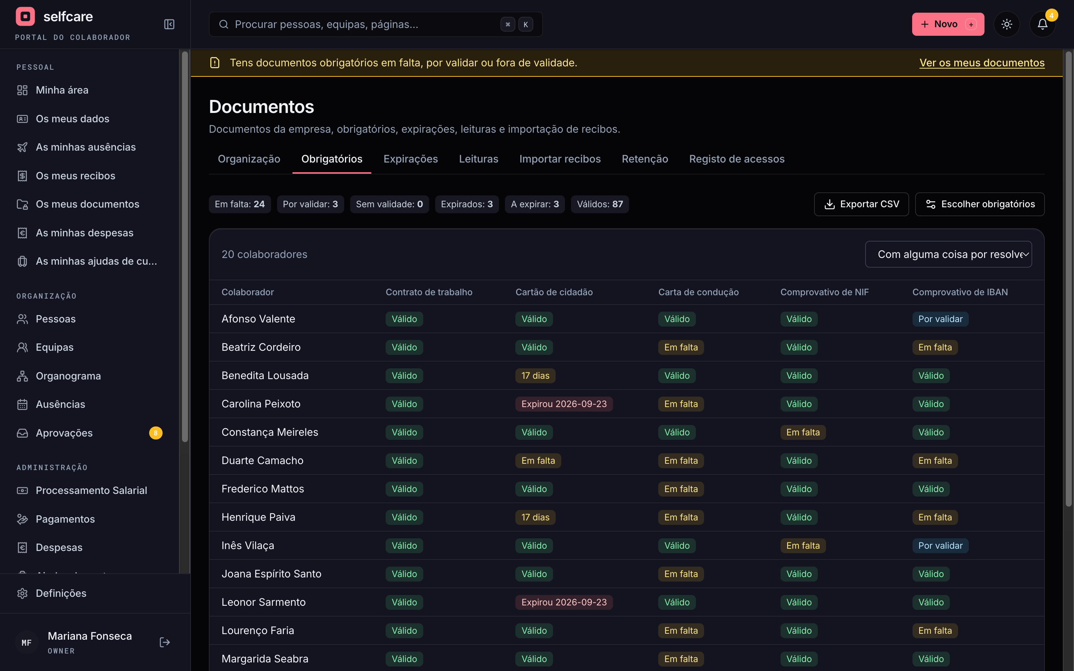Open Os meus recibos
Viewport: 1074px width, 671px height.
89,176
